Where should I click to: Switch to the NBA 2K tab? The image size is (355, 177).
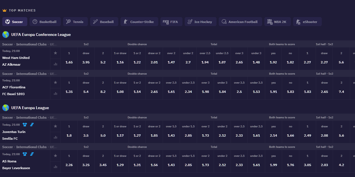point(277,22)
